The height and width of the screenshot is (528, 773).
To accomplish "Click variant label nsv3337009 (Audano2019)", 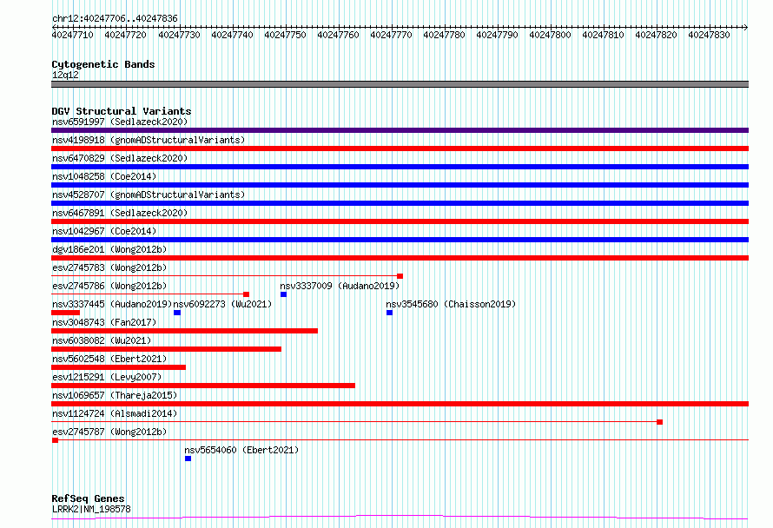I will (x=340, y=286).
